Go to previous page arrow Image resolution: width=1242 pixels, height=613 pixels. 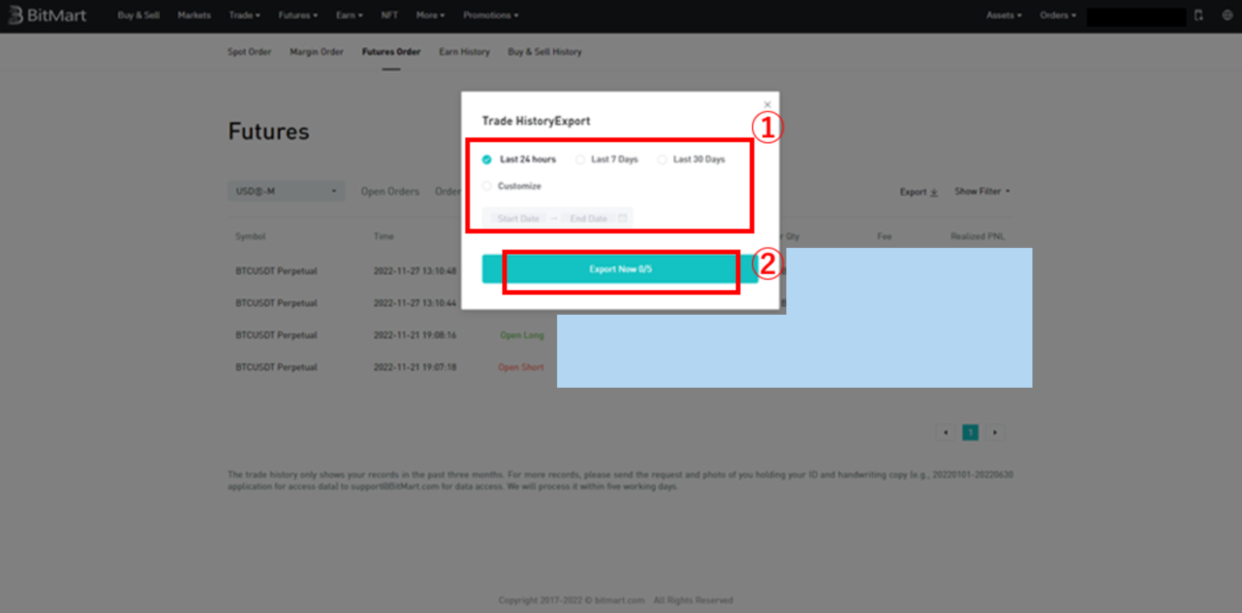(945, 432)
